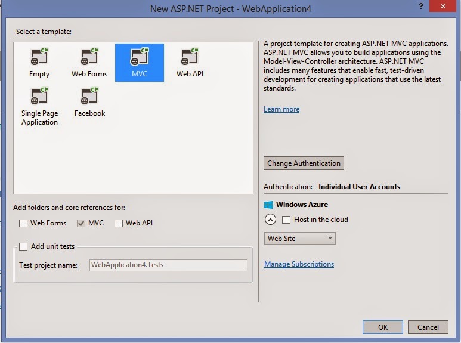Toggle the MVC references checkbox
Screen dimensions: 461x343
[x=81, y=223]
